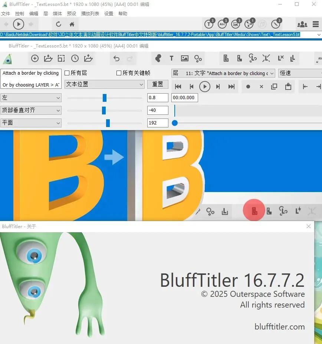The width and height of the screenshot is (322, 344).
Task: Click the new show plus-circle icon
Action: pyautogui.click(x=35, y=58)
